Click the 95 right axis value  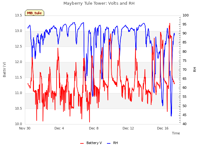184,24
